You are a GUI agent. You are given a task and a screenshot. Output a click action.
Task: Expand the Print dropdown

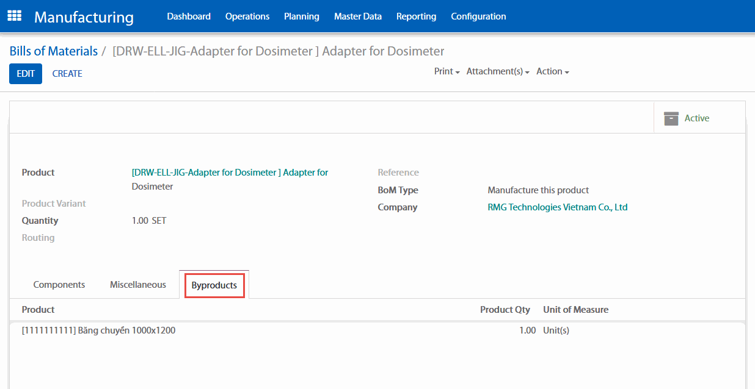tap(447, 72)
